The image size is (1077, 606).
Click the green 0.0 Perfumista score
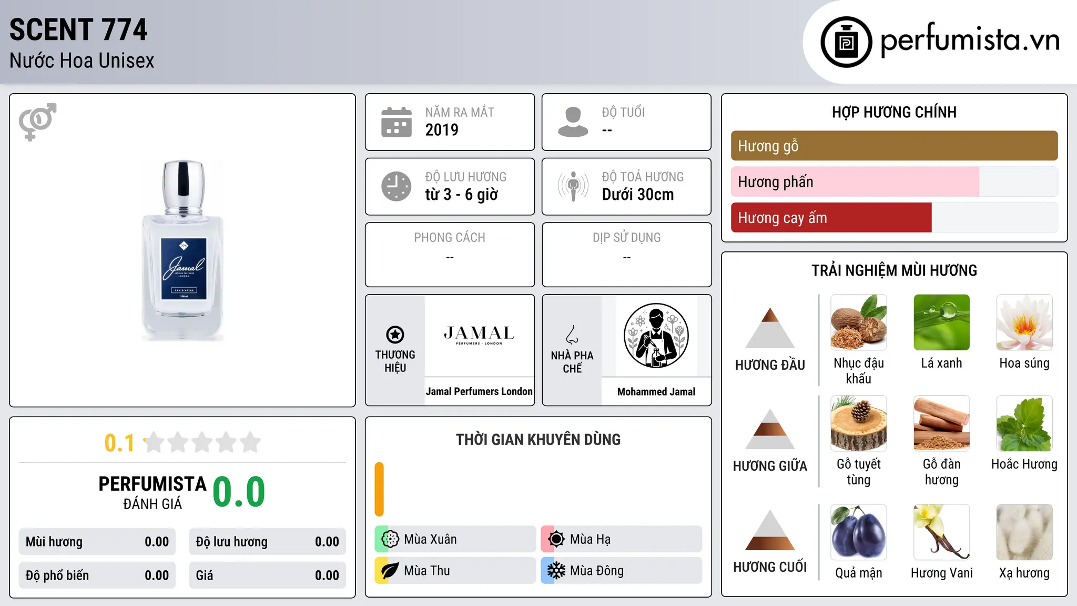pos(239,492)
